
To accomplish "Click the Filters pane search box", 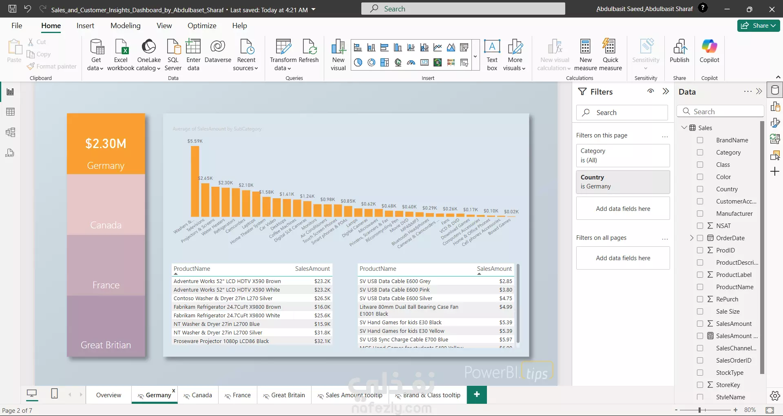I will 622,113.
